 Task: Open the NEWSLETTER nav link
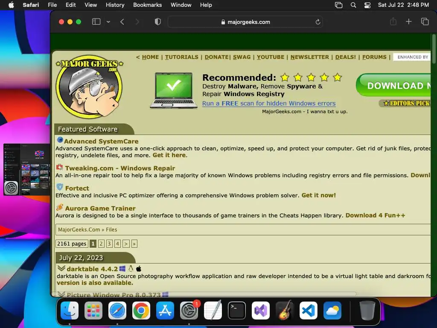(310, 57)
